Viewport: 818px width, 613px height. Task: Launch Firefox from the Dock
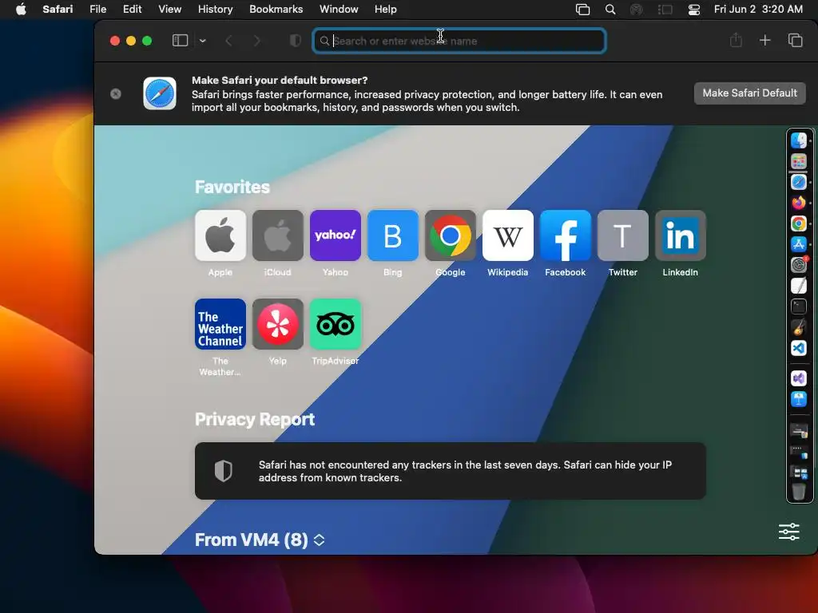pyautogui.click(x=799, y=203)
